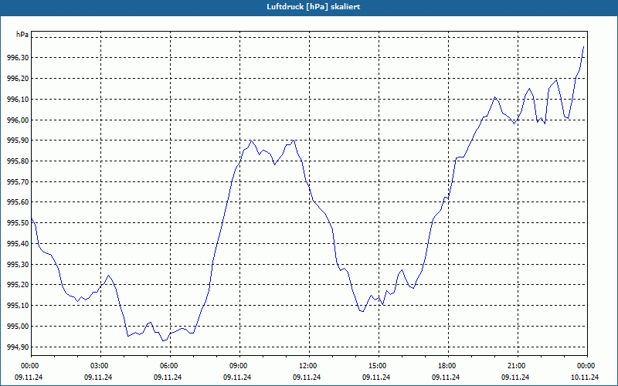Select the 995,00 y-axis label
This screenshot has width=618, height=386.
pyautogui.click(x=18, y=327)
